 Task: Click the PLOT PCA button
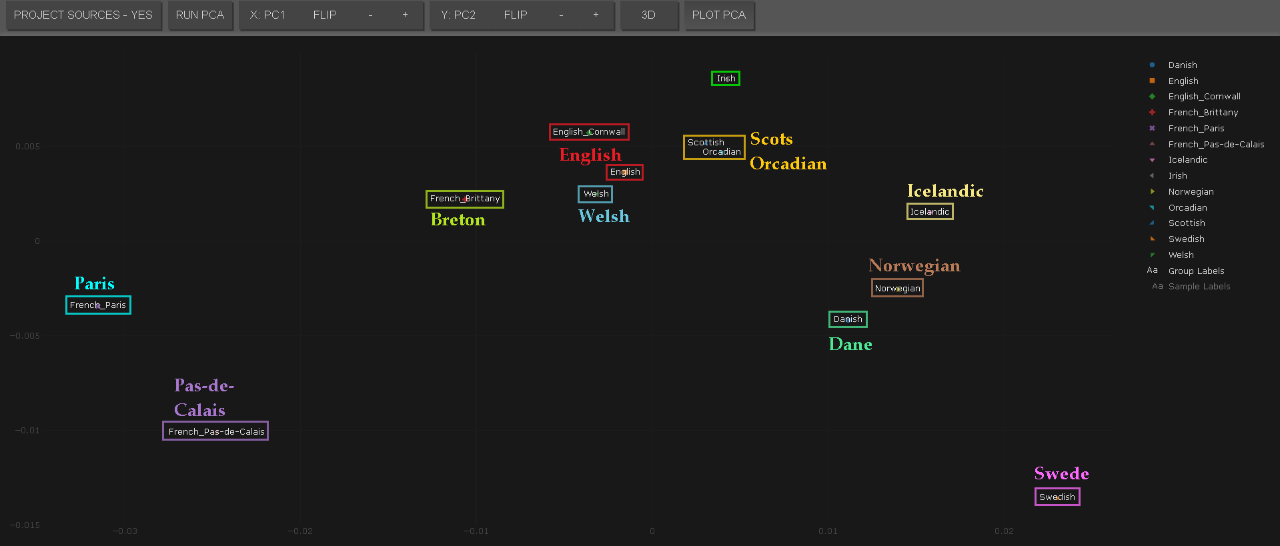[719, 15]
